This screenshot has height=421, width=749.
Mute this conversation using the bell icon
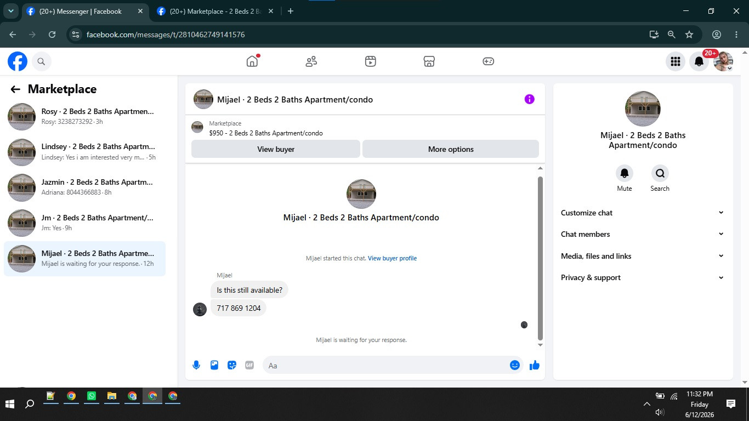click(625, 173)
